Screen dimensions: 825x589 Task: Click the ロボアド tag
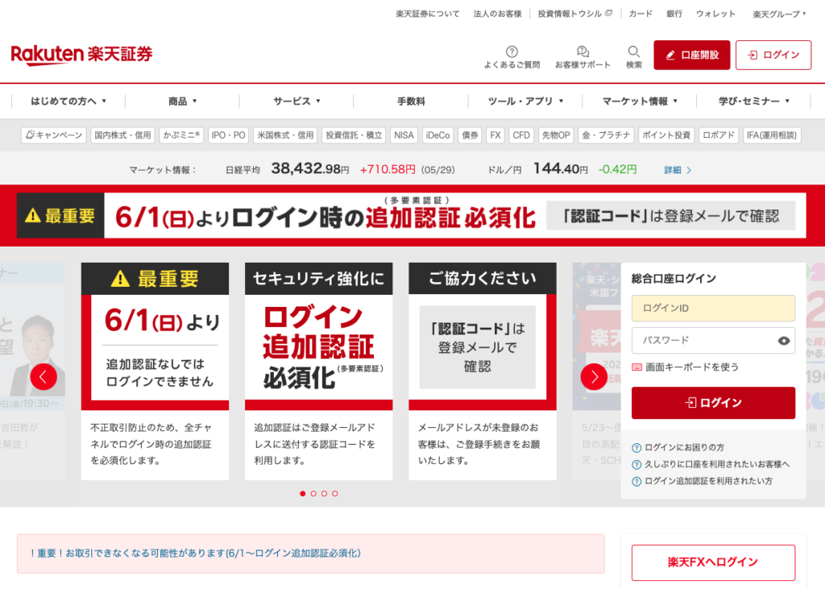(719, 135)
